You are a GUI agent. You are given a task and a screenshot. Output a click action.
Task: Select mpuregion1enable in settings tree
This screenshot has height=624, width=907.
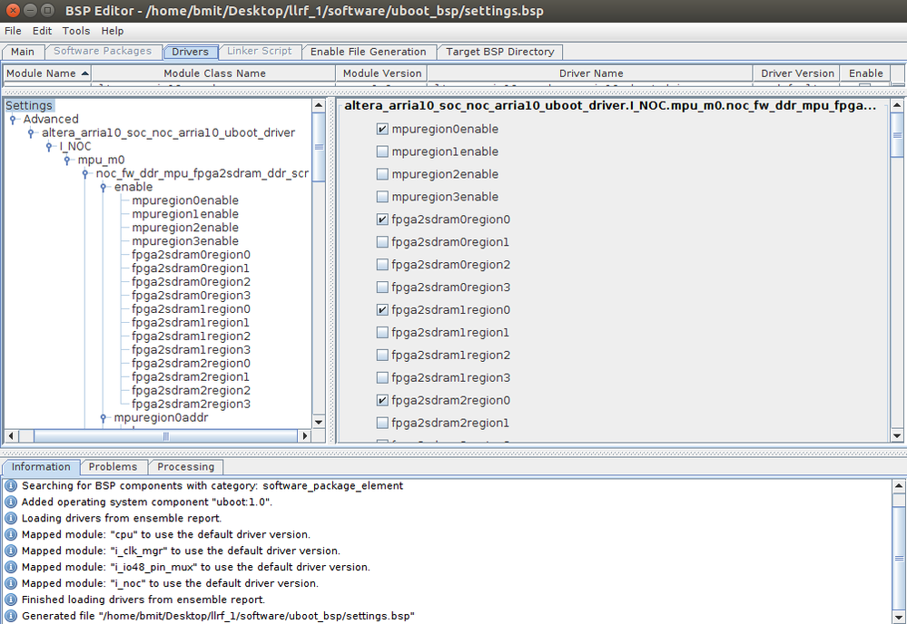pyautogui.click(x=185, y=214)
